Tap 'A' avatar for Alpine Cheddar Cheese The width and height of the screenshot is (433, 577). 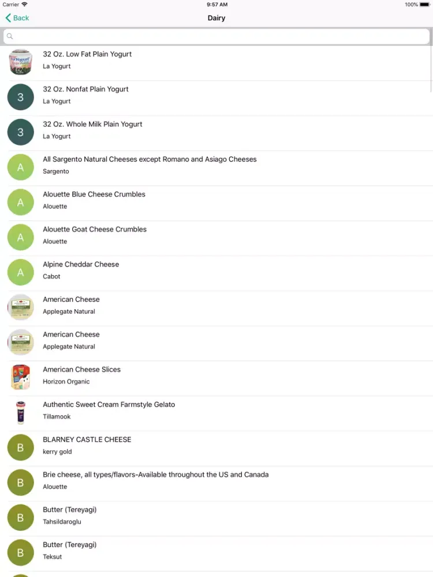tap(21, 272)
